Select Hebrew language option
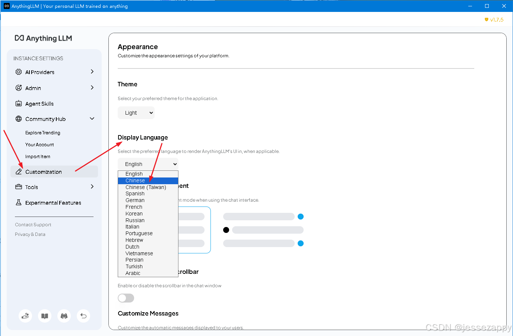 tap(148, 240)
